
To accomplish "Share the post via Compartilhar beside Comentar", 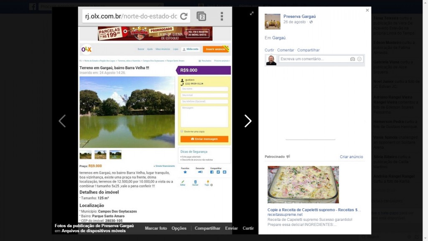I will (x=308, y=50).
